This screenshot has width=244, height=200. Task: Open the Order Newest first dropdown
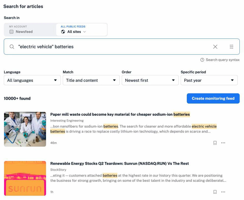click(x=150, y=80)
